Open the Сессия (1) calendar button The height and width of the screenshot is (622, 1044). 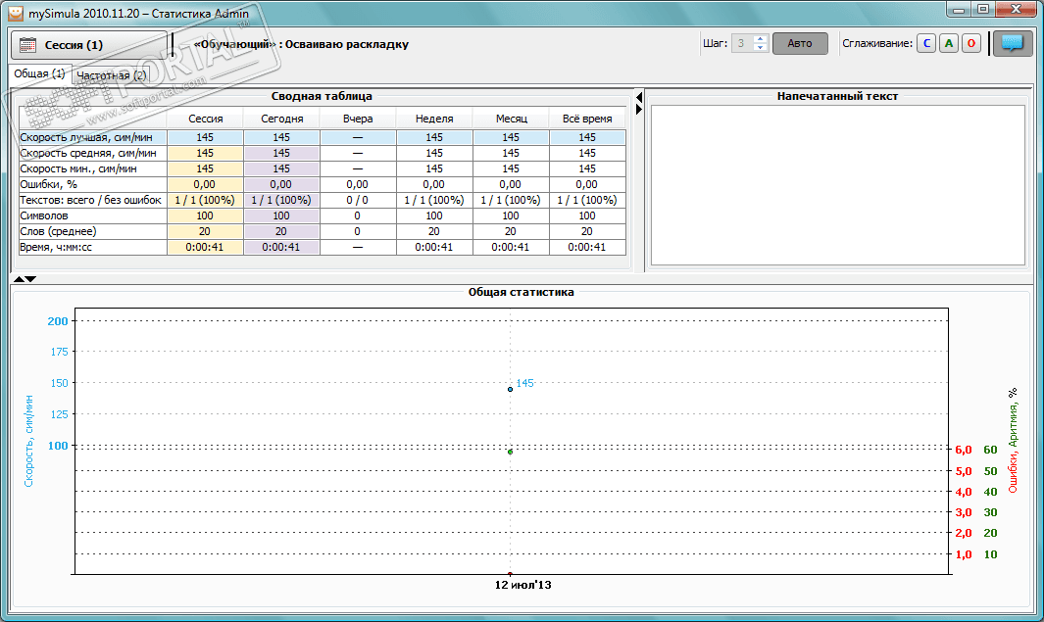(x=89, y=45)
